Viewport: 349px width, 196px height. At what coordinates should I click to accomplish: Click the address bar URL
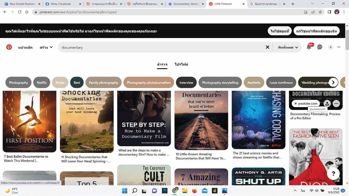click(x=78, y=12)
